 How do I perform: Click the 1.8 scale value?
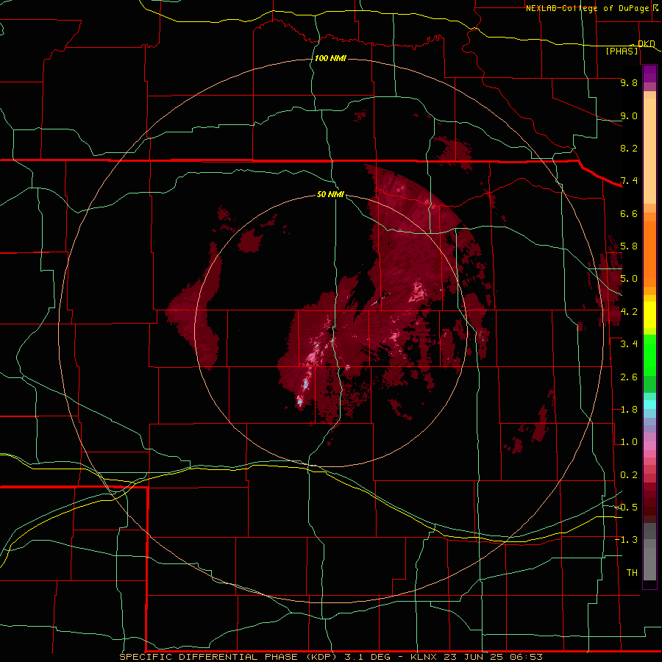[629, 410]
